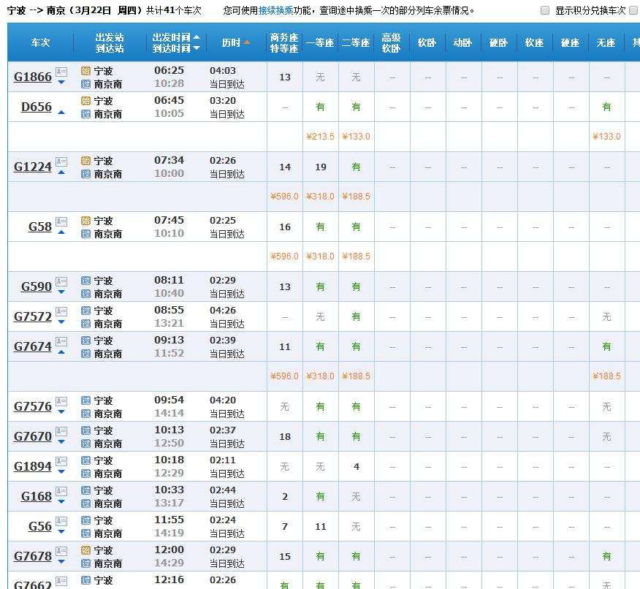The width and height of the screenshot is (640, 589).
Task: Sort by the 历时 duration column header
Action: [236, 42]
